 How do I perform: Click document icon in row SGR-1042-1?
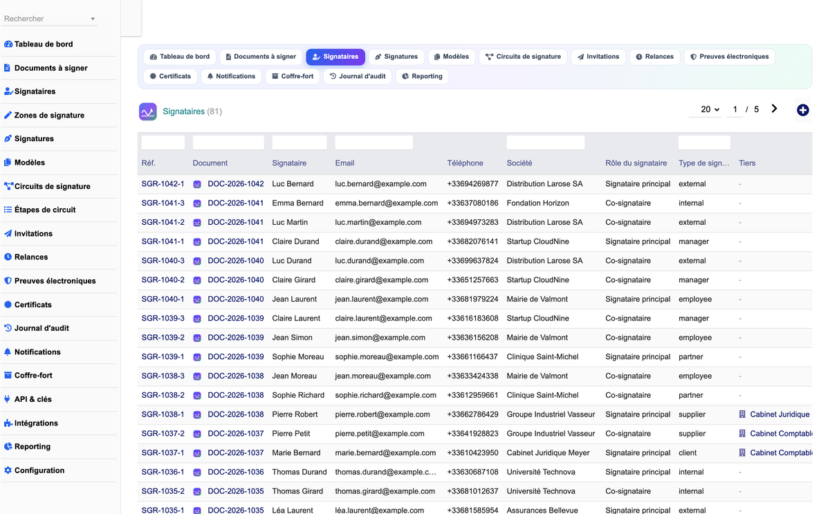pyautogui.click(x=197, y=185)
